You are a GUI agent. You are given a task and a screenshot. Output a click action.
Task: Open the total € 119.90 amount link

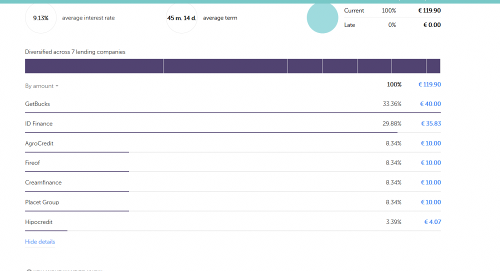[x=429, y=84]
